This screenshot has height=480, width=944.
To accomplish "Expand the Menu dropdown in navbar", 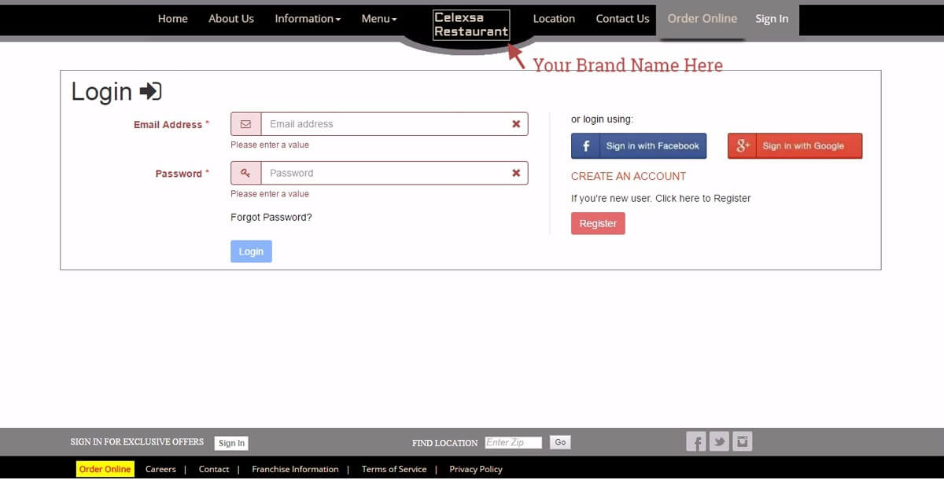I will [x=379, y=19].
